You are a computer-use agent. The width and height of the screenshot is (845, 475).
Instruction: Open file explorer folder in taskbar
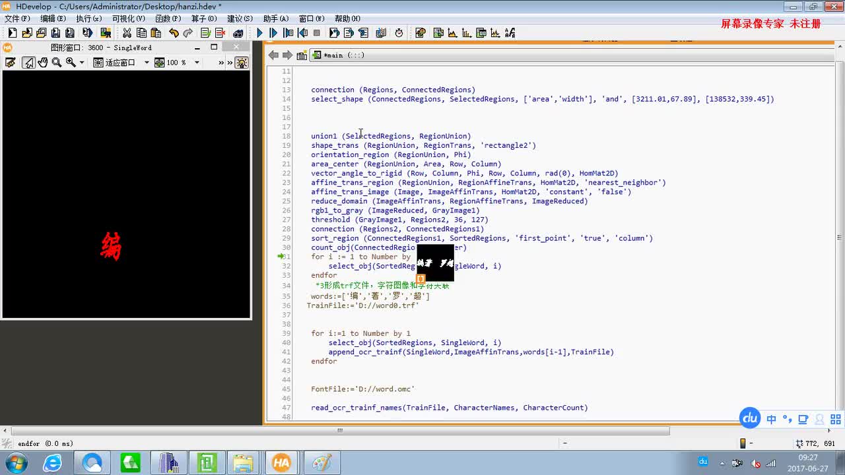(243, 462)
